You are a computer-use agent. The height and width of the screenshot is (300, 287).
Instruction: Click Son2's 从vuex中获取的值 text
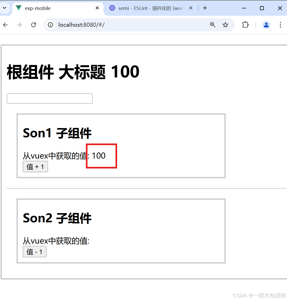[56, 241]
